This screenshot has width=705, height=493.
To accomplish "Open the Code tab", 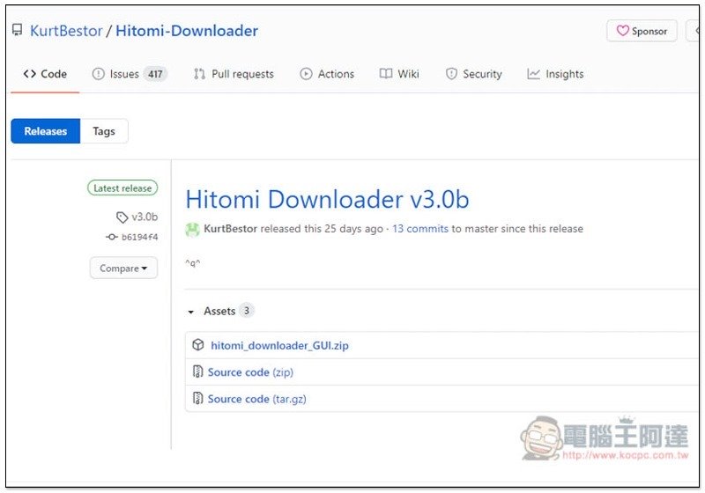I will point(45,74).
